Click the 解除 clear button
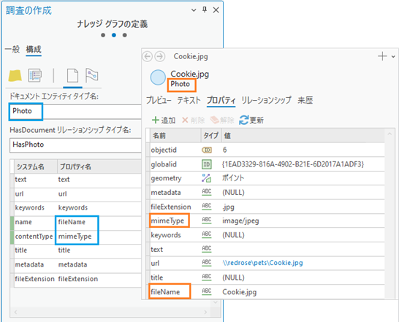399x322 pixels. pyautogui.click(x=222, y=120)
